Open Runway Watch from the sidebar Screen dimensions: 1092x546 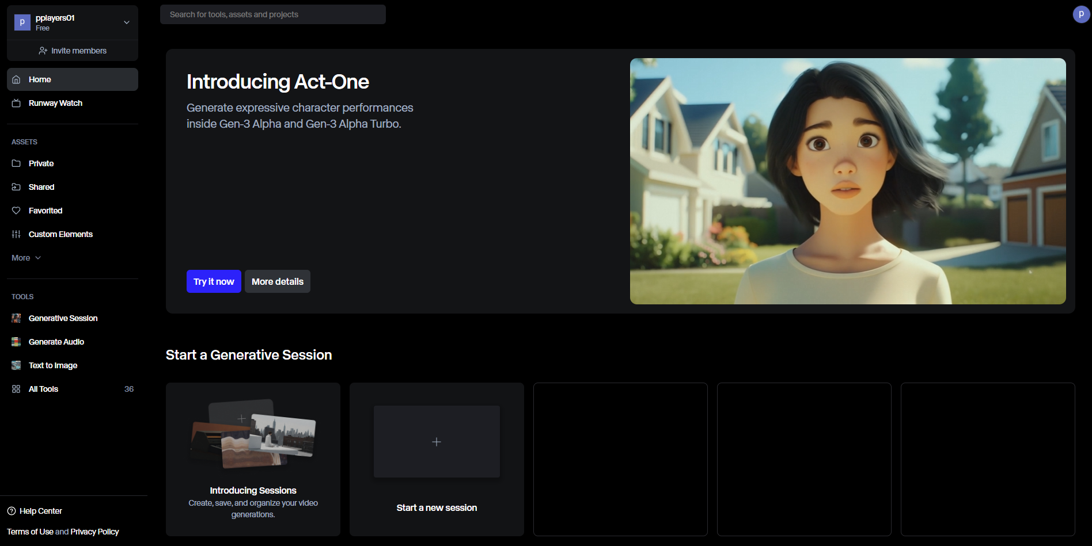click(73, 103)
